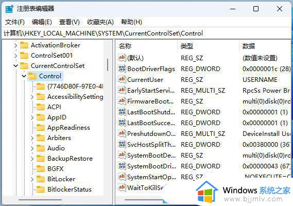This screenshot has width=293, height=206.
Task: Expand the AppID key
Action: click(32, 117)
